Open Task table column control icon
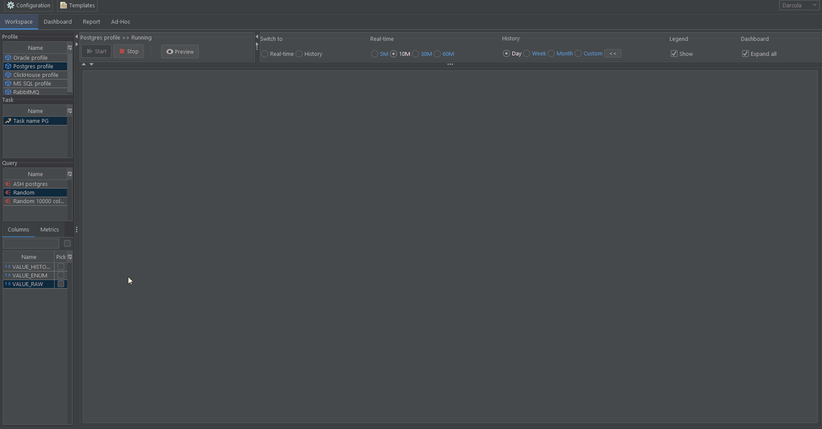 click(70, 111)
